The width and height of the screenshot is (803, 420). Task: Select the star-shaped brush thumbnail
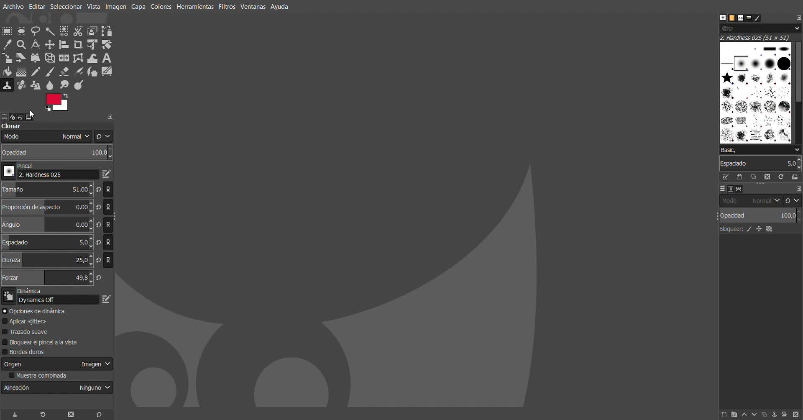pyautogui.click(x=727, y=78)
